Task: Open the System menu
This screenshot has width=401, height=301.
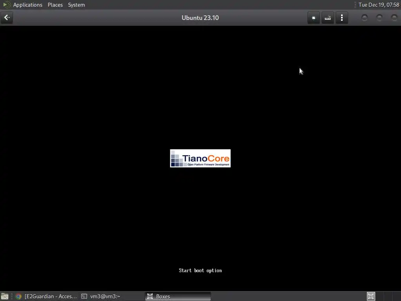Action: click(76, 5)
